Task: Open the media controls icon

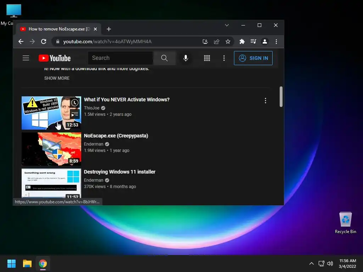Action: 253,41
